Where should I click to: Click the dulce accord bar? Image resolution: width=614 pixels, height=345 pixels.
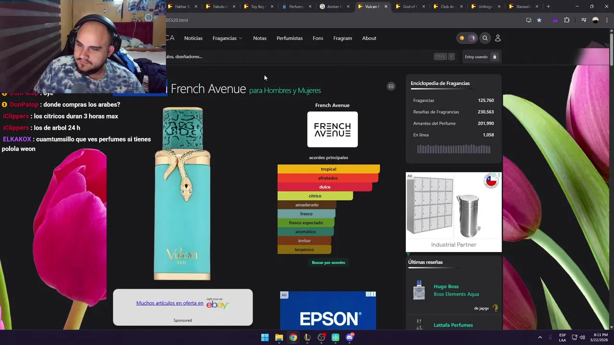click(325, 187)
